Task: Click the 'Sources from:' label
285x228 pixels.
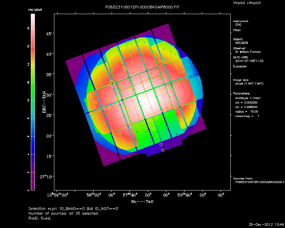Action: 243,179
